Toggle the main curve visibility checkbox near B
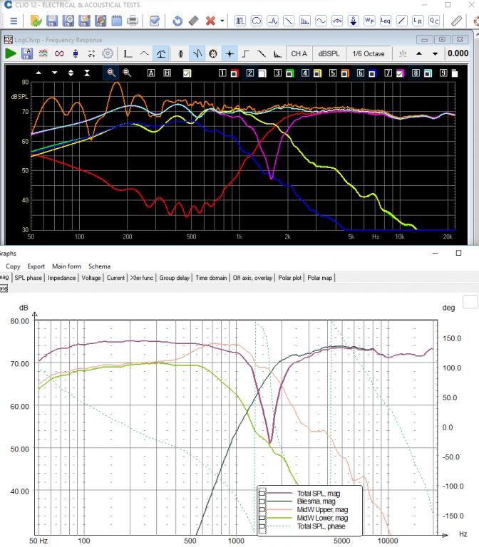 187,73
